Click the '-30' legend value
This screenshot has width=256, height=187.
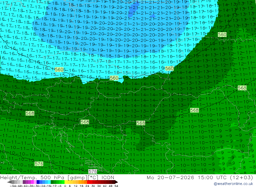click(36, 186)
